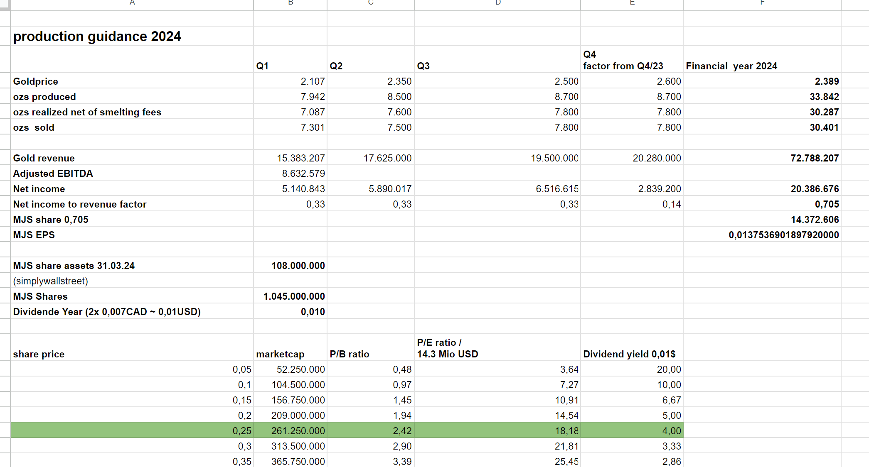Click Gold revenue total 72.788.207
The height and width of the screenshot is (467, 869).
[x=814, y=158]
